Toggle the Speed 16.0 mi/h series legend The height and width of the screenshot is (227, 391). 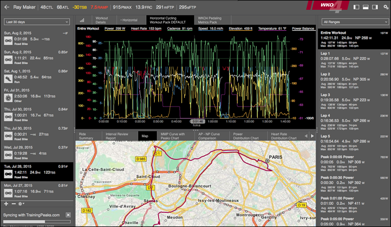(x=211, y=29)
